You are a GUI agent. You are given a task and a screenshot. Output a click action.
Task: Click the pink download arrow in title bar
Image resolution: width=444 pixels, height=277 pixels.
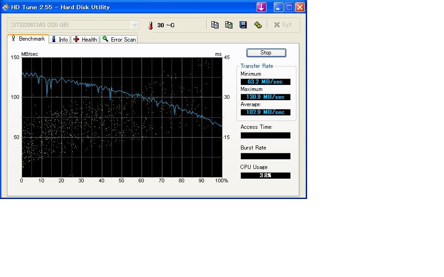[261, 7]
